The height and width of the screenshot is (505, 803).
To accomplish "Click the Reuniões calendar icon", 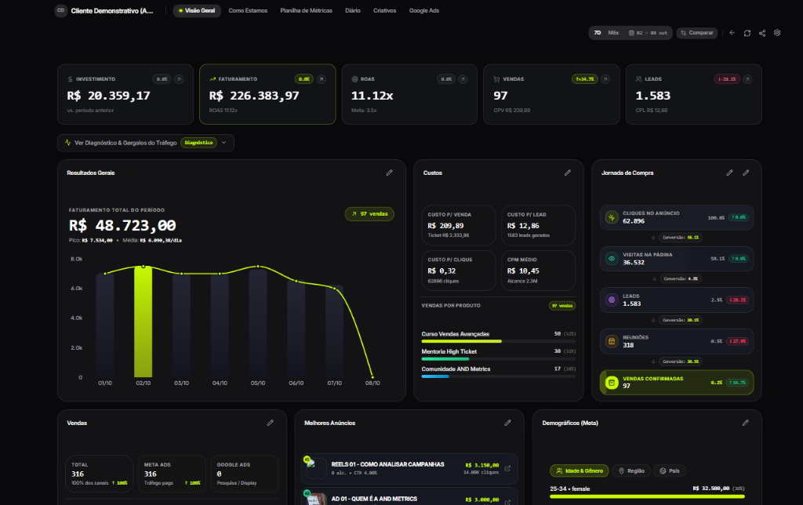I will coord(612,341).
